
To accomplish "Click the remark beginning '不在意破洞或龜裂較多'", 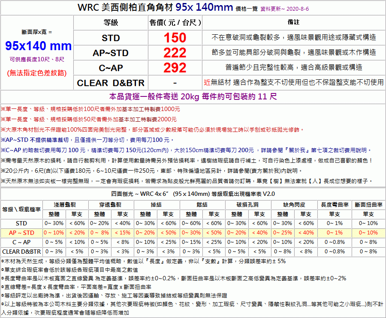I will click(x=294, y=37).
